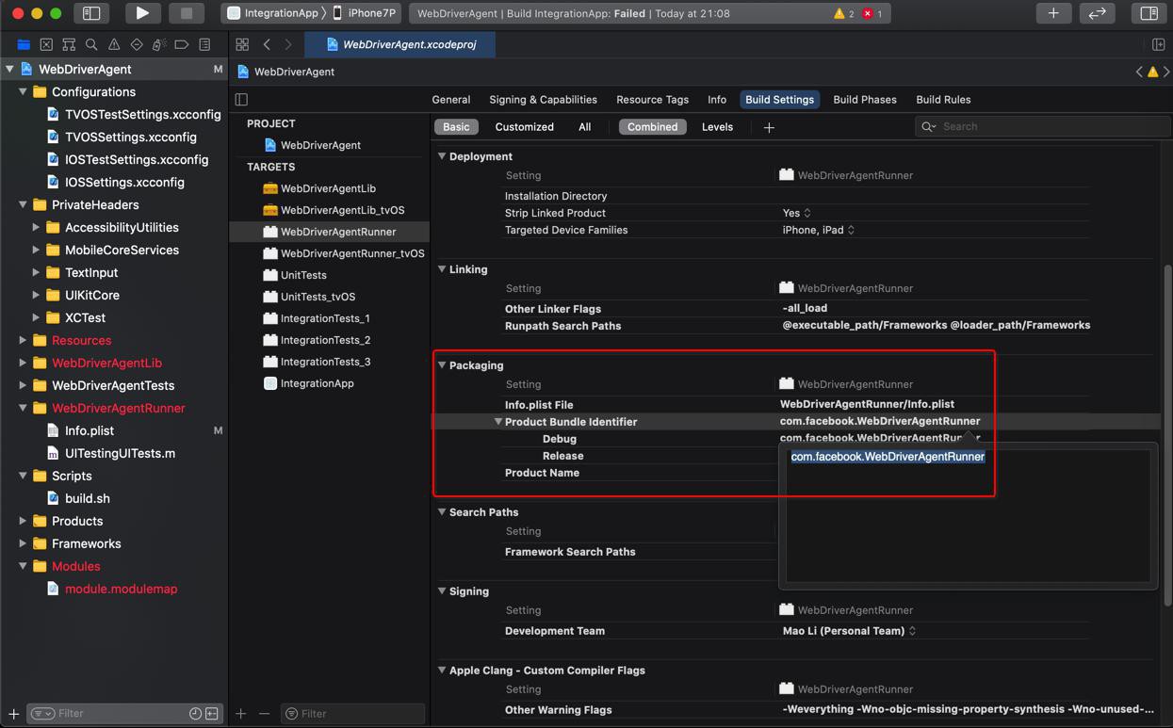
Task: Go back in editor history
Action: [267, 44]
